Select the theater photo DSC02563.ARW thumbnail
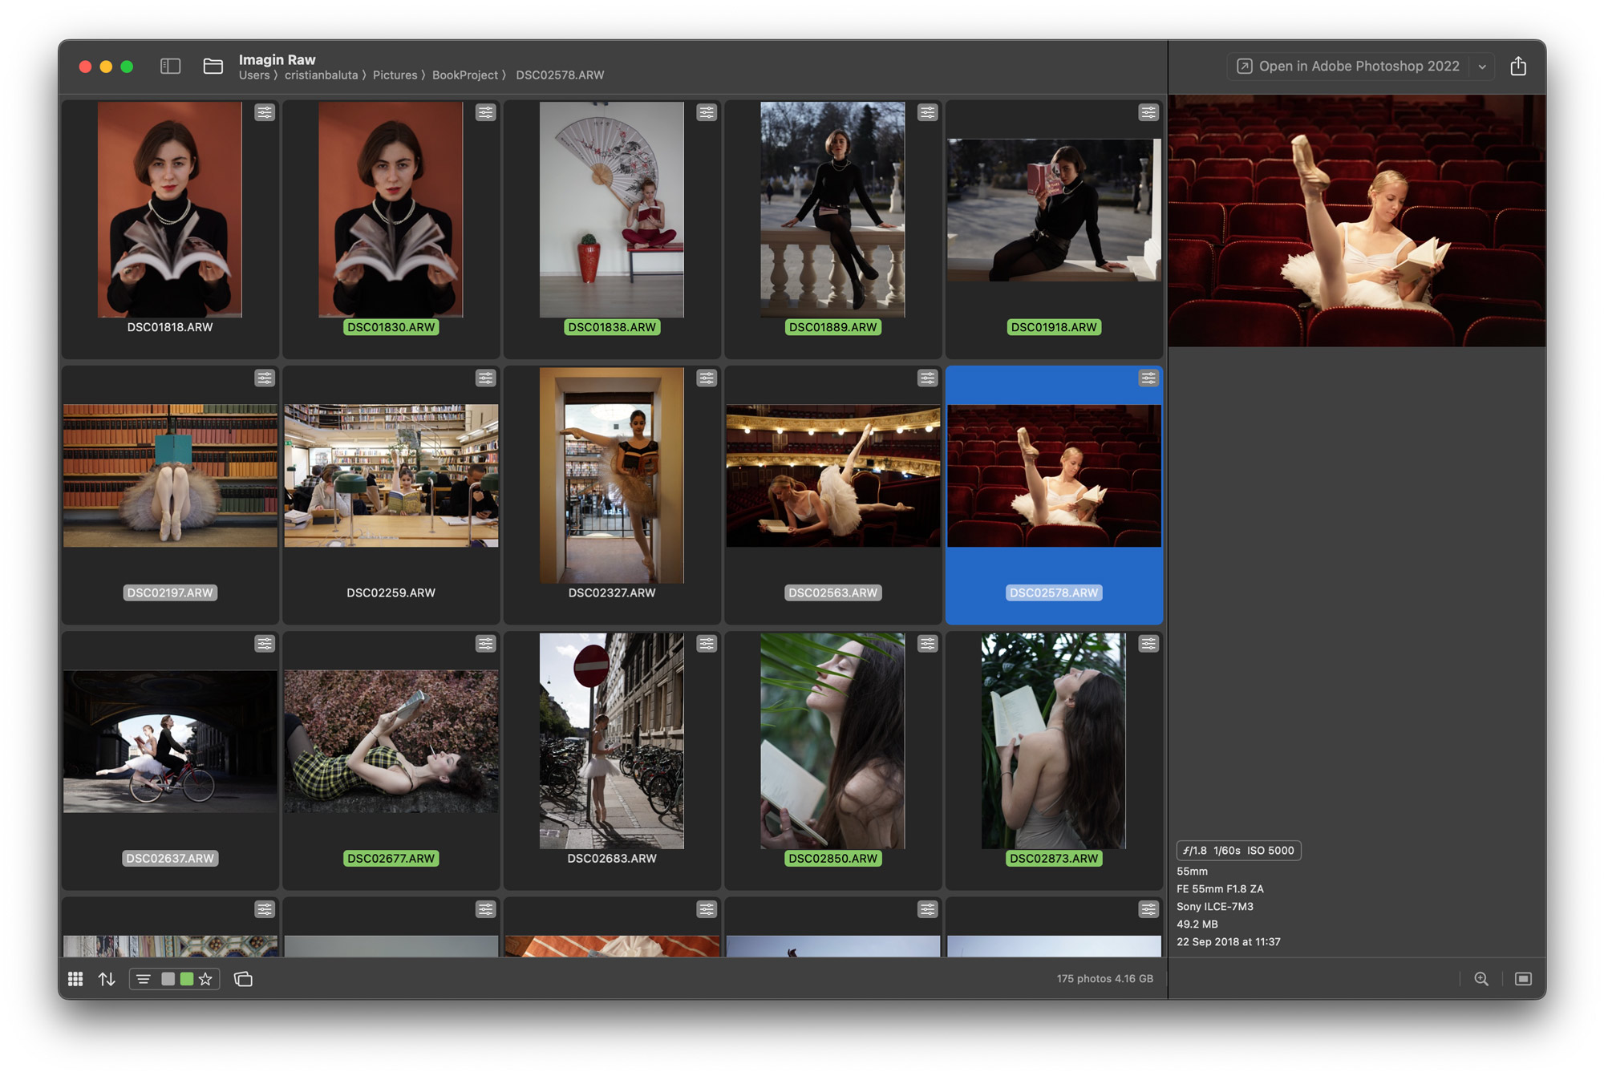 pyautogui.click(x=833, y=475)
